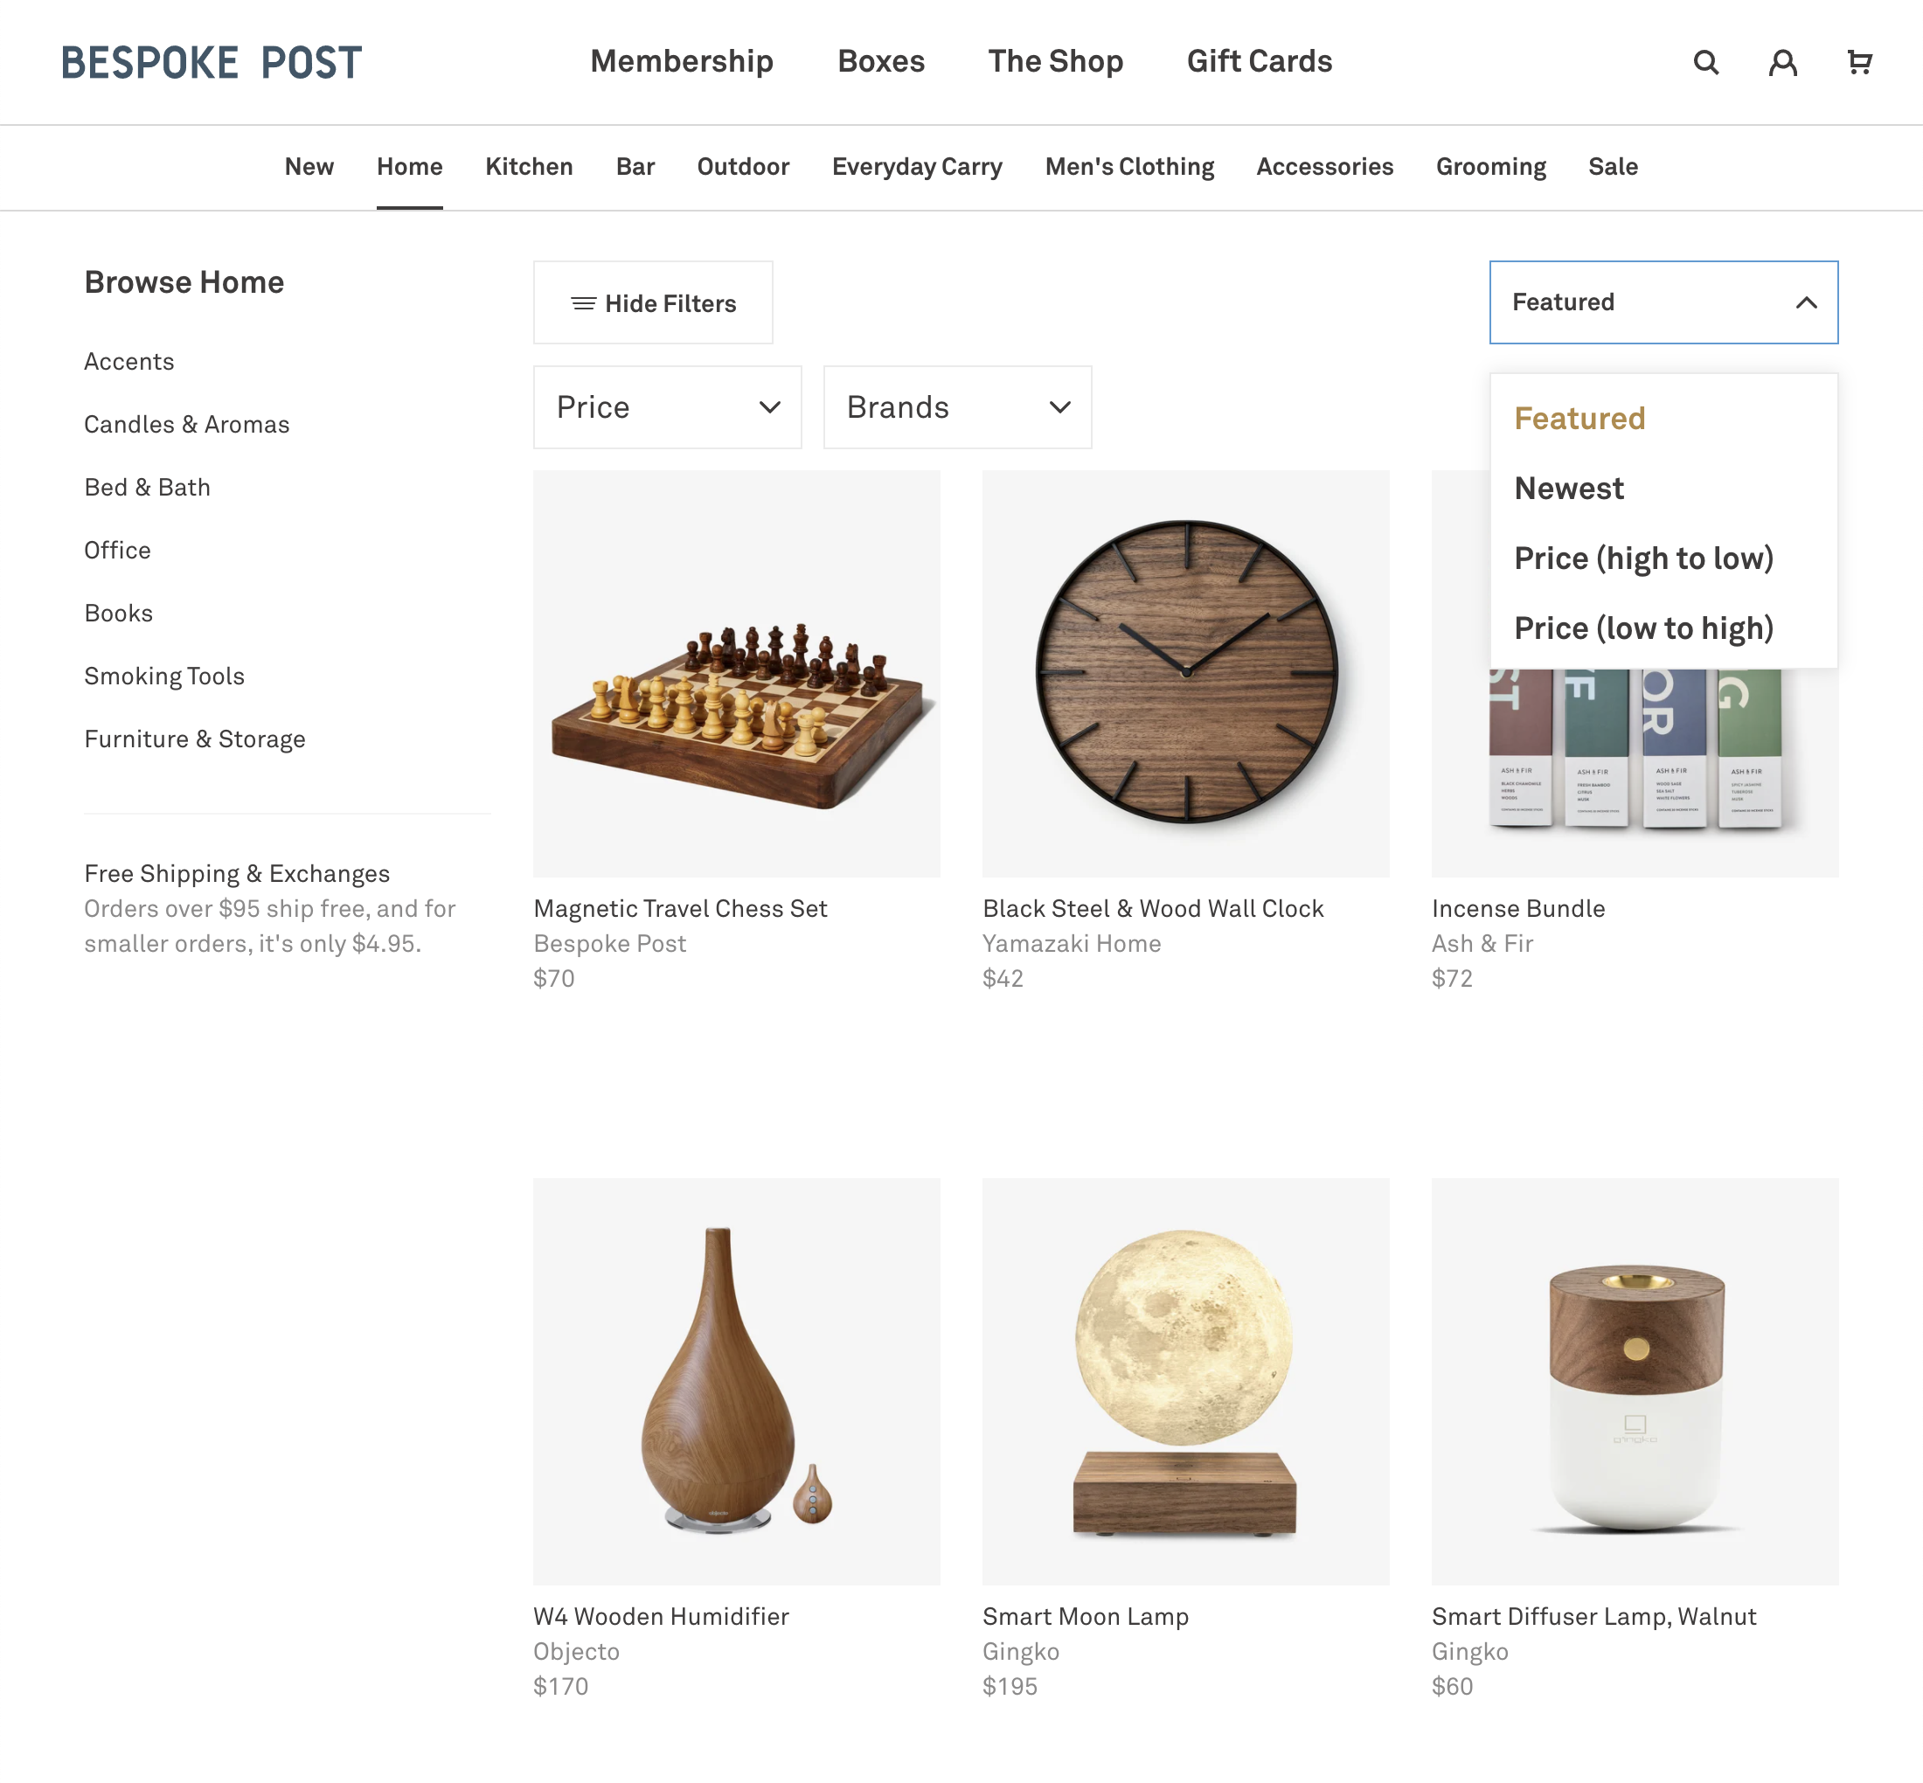The image size is (1923, 1783).
Task: Open the shopping cart icon
Action: tap(1859, 62)
